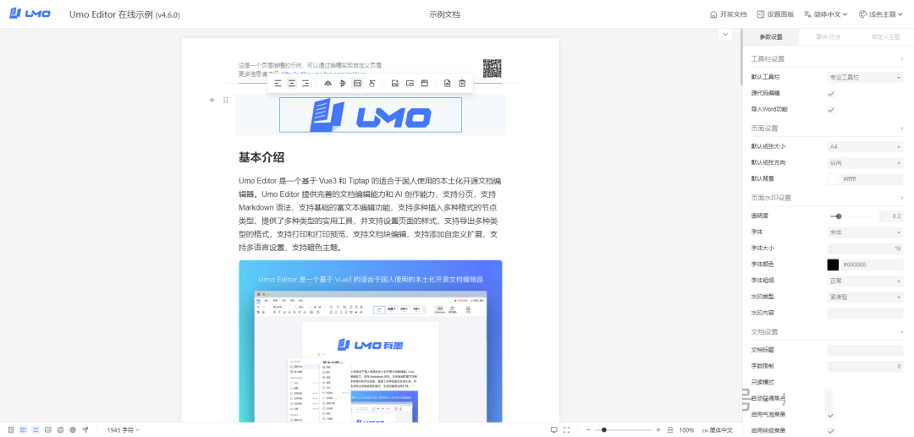914x437 pixels.
Task: Click the six-dot drag handle icon
Action: 226,100
